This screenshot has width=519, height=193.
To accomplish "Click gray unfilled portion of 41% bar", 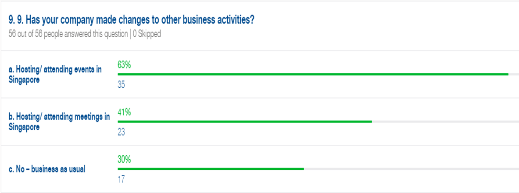I will pos(446,122).
